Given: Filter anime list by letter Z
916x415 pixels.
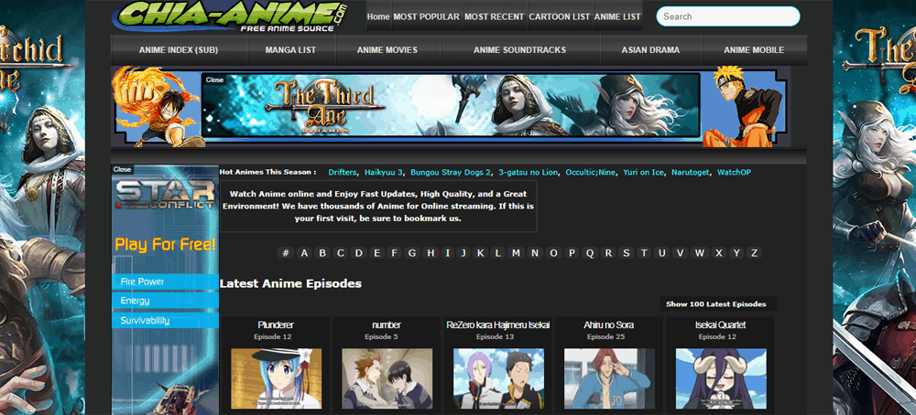Looking at the screenshot, I should (754, 253).
